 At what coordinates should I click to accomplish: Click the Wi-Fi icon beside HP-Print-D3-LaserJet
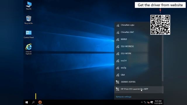pos(117,89)
